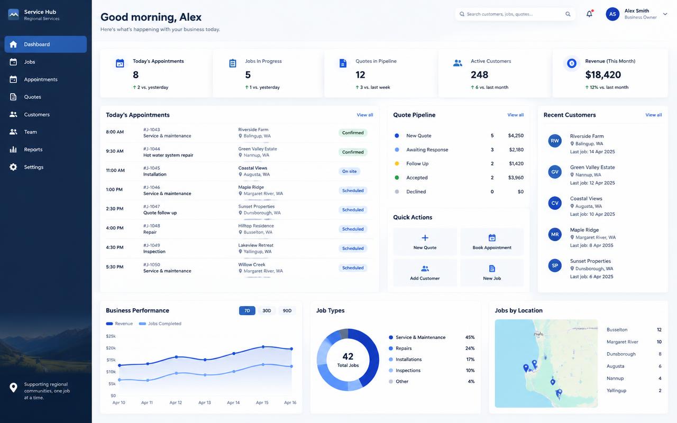
Task: Click View all in Today's Appointments
Action: pos(365,115)
